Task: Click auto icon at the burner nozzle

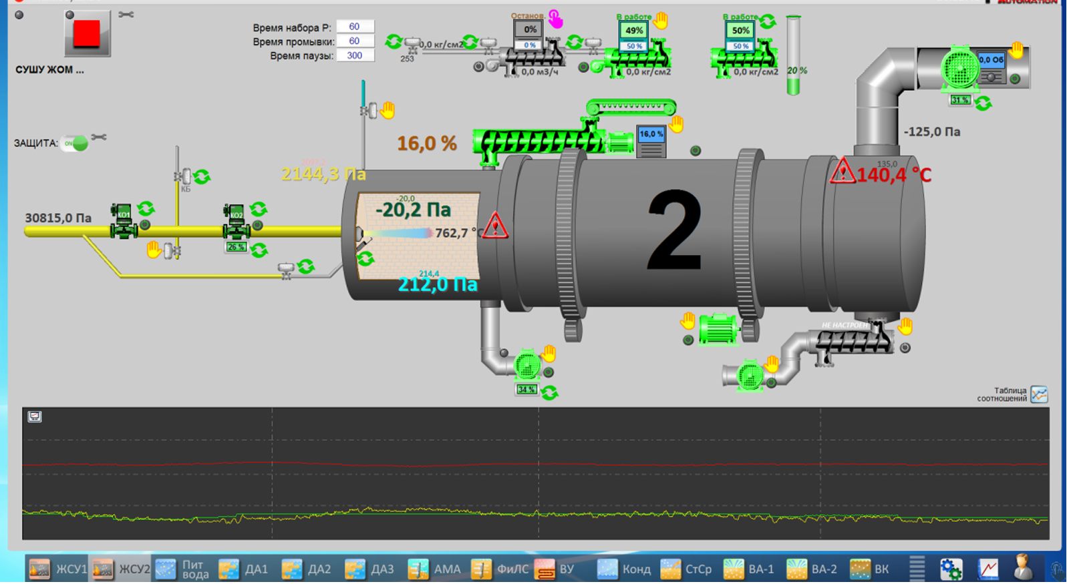Action: click(365, 259)
